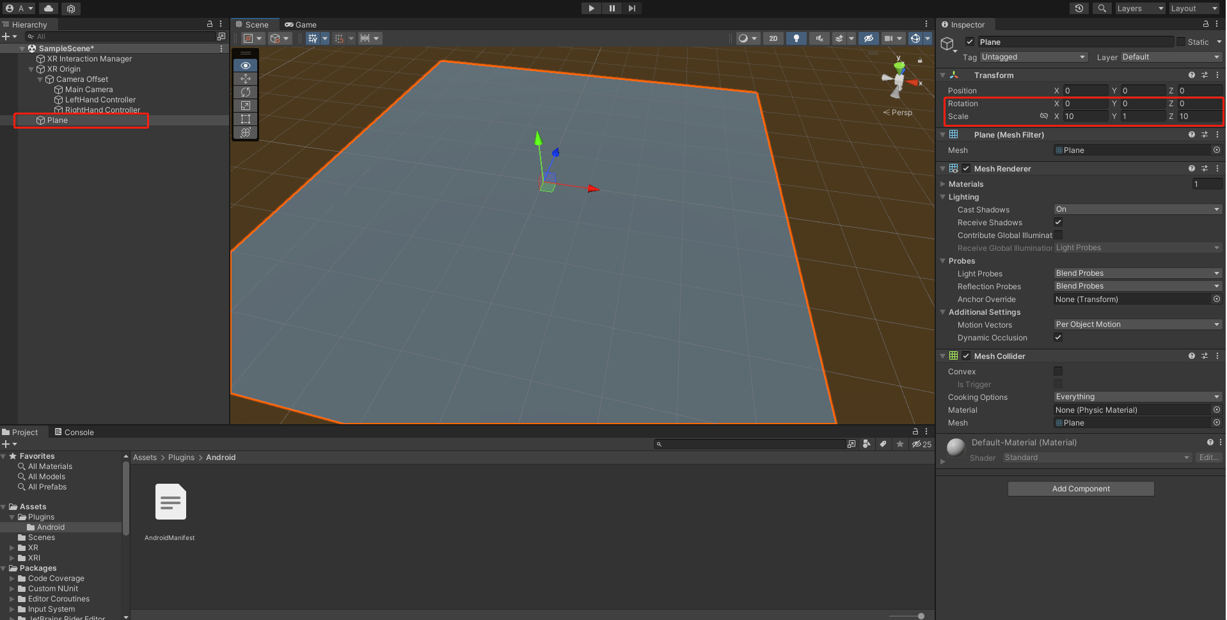
Task: Select the Move tool in scene toolbar
Action: tap(246, 79)
